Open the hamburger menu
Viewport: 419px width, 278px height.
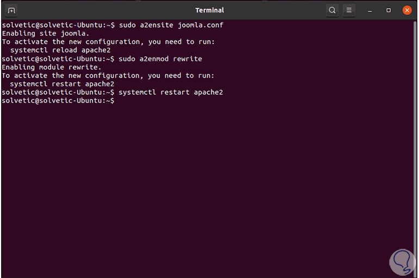click(x=349, y=10)
